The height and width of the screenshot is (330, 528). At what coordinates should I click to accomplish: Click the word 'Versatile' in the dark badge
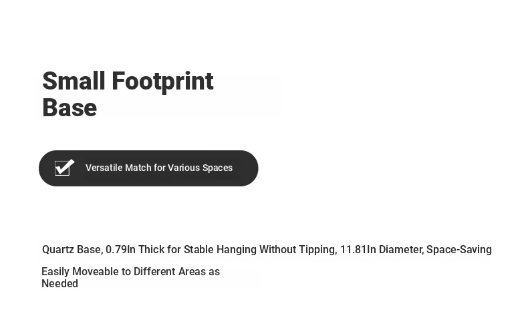104,168
